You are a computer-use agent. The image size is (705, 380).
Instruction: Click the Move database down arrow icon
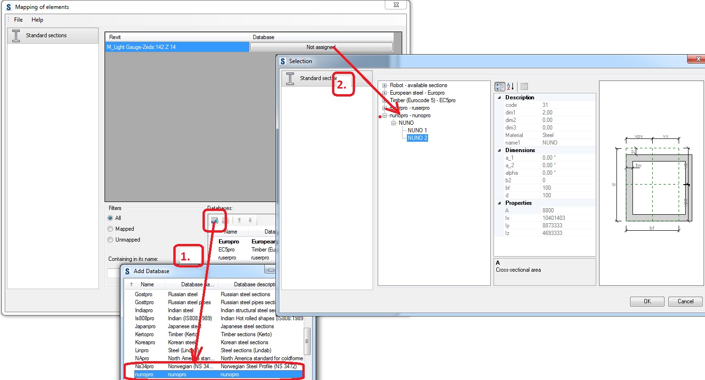(250, 220)
